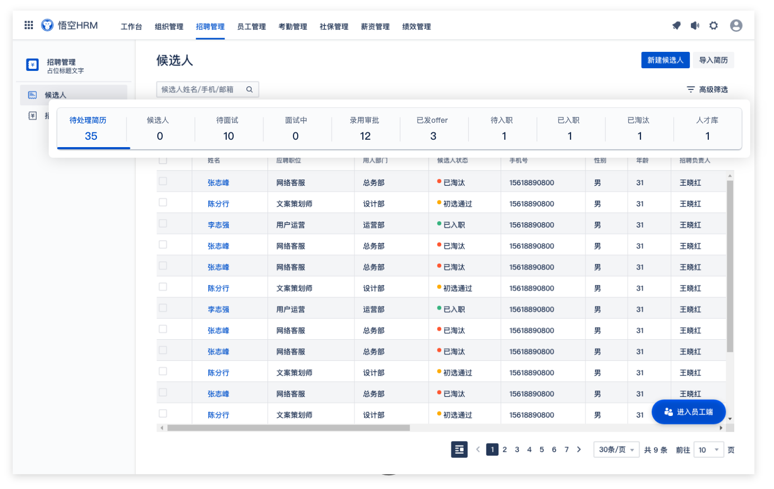Open the advanced filter icon 高级筛选
This screenshot has height=489, width=774.
tap(690, 89)
